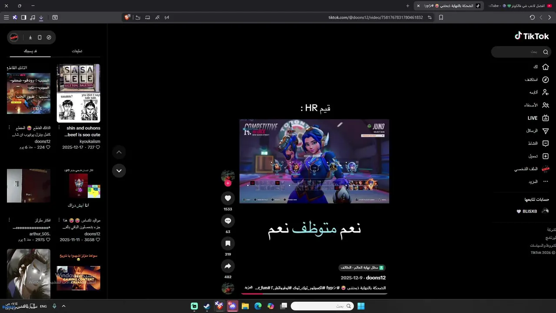Bookmark this page in address bar
Screen dimensions: 556x313
click(441, 17)
